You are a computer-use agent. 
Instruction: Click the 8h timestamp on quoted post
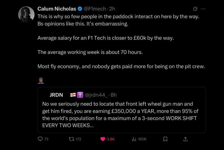113,95
